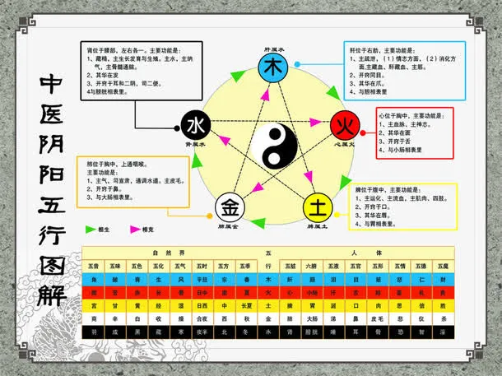Screen dimensions: 502x376
Task: Click the black 水 (Water) circle
Action: pyautogui.click(x=195, y=126)
